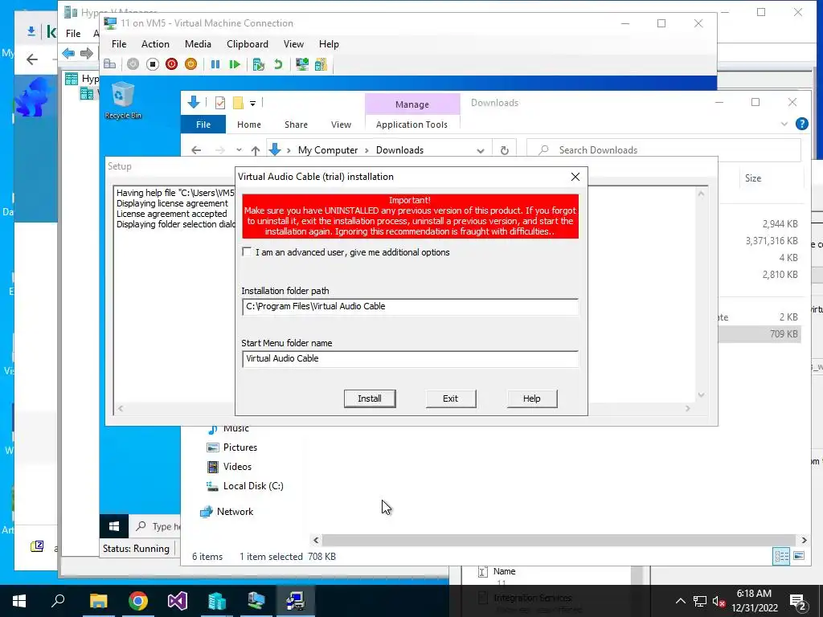The image size is (823, 617).
Task: Pause the virtual machine via toolbar
Action: point(215,64)
